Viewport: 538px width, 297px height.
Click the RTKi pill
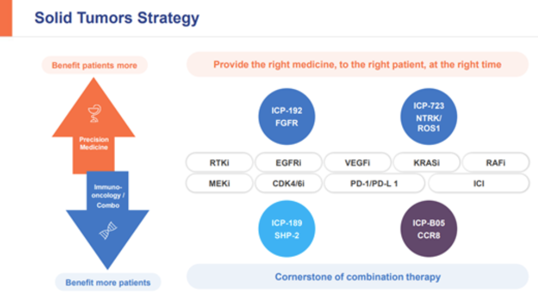click(x=219, y=163)
